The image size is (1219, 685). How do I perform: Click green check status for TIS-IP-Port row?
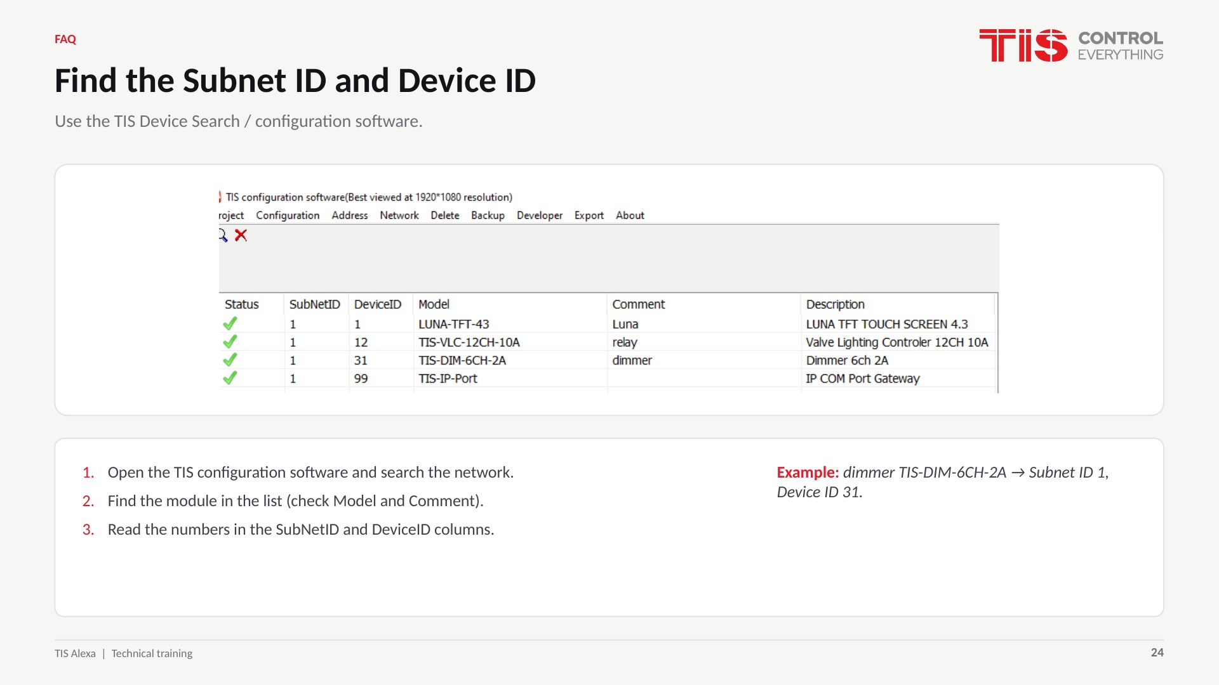230,378
